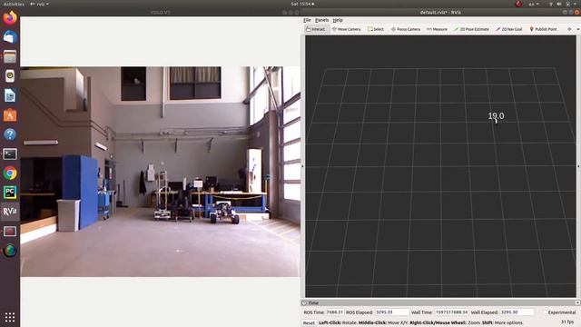Open Ubuntu Software from the dock
581x327 pixels.
10,115
